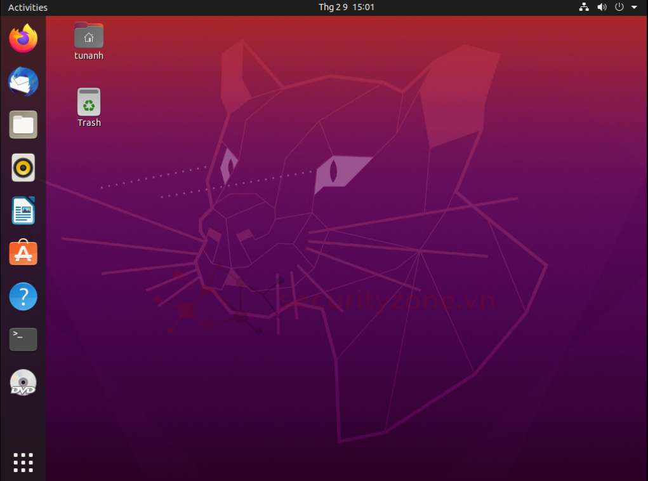The image size is (648, 481).
Task: Click the "Trash" text label on the desktop
Action: tap(89, 123)
